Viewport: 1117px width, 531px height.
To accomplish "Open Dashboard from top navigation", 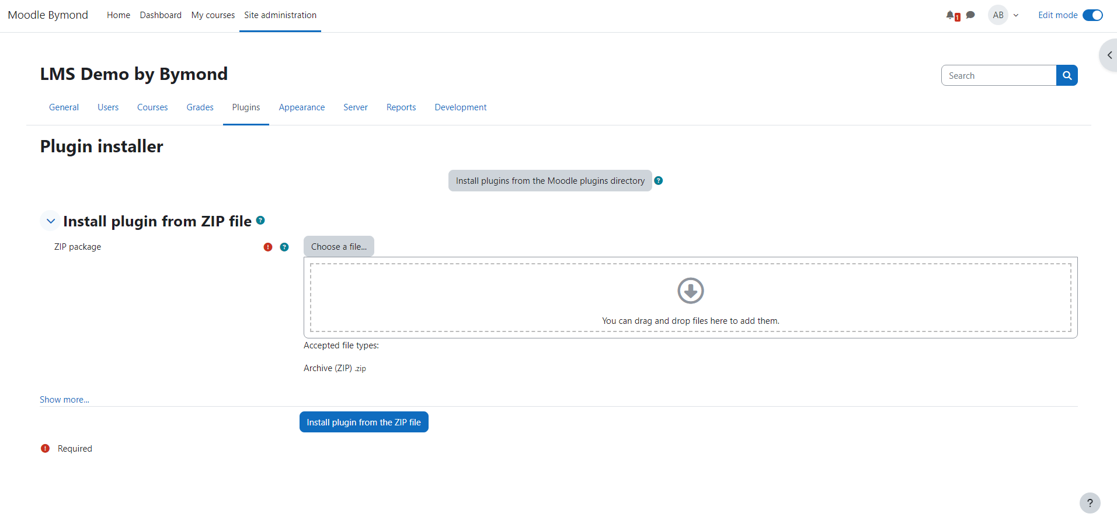I will [x=161, y=15].
